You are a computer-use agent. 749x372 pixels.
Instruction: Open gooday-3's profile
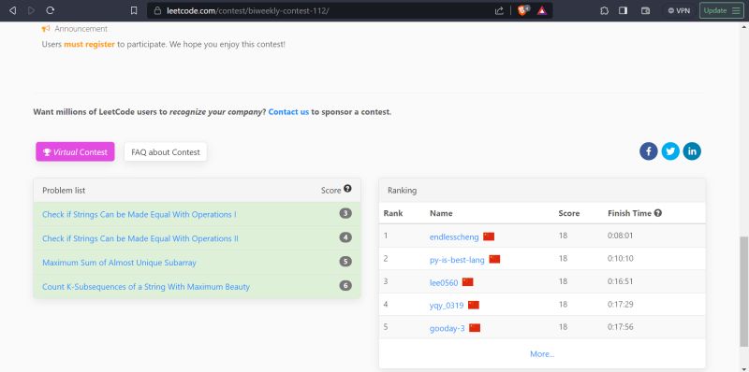[x=448, y=328]
